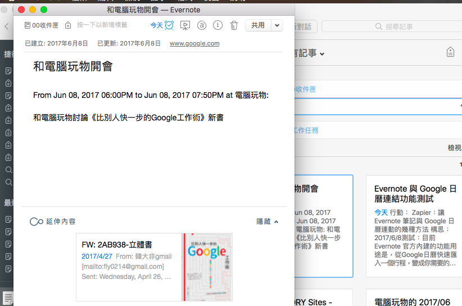Click the tag icon in the note window toolbar
Viewport: 462px width, 306px height.
pyautogui.click(x=68, y=25)
